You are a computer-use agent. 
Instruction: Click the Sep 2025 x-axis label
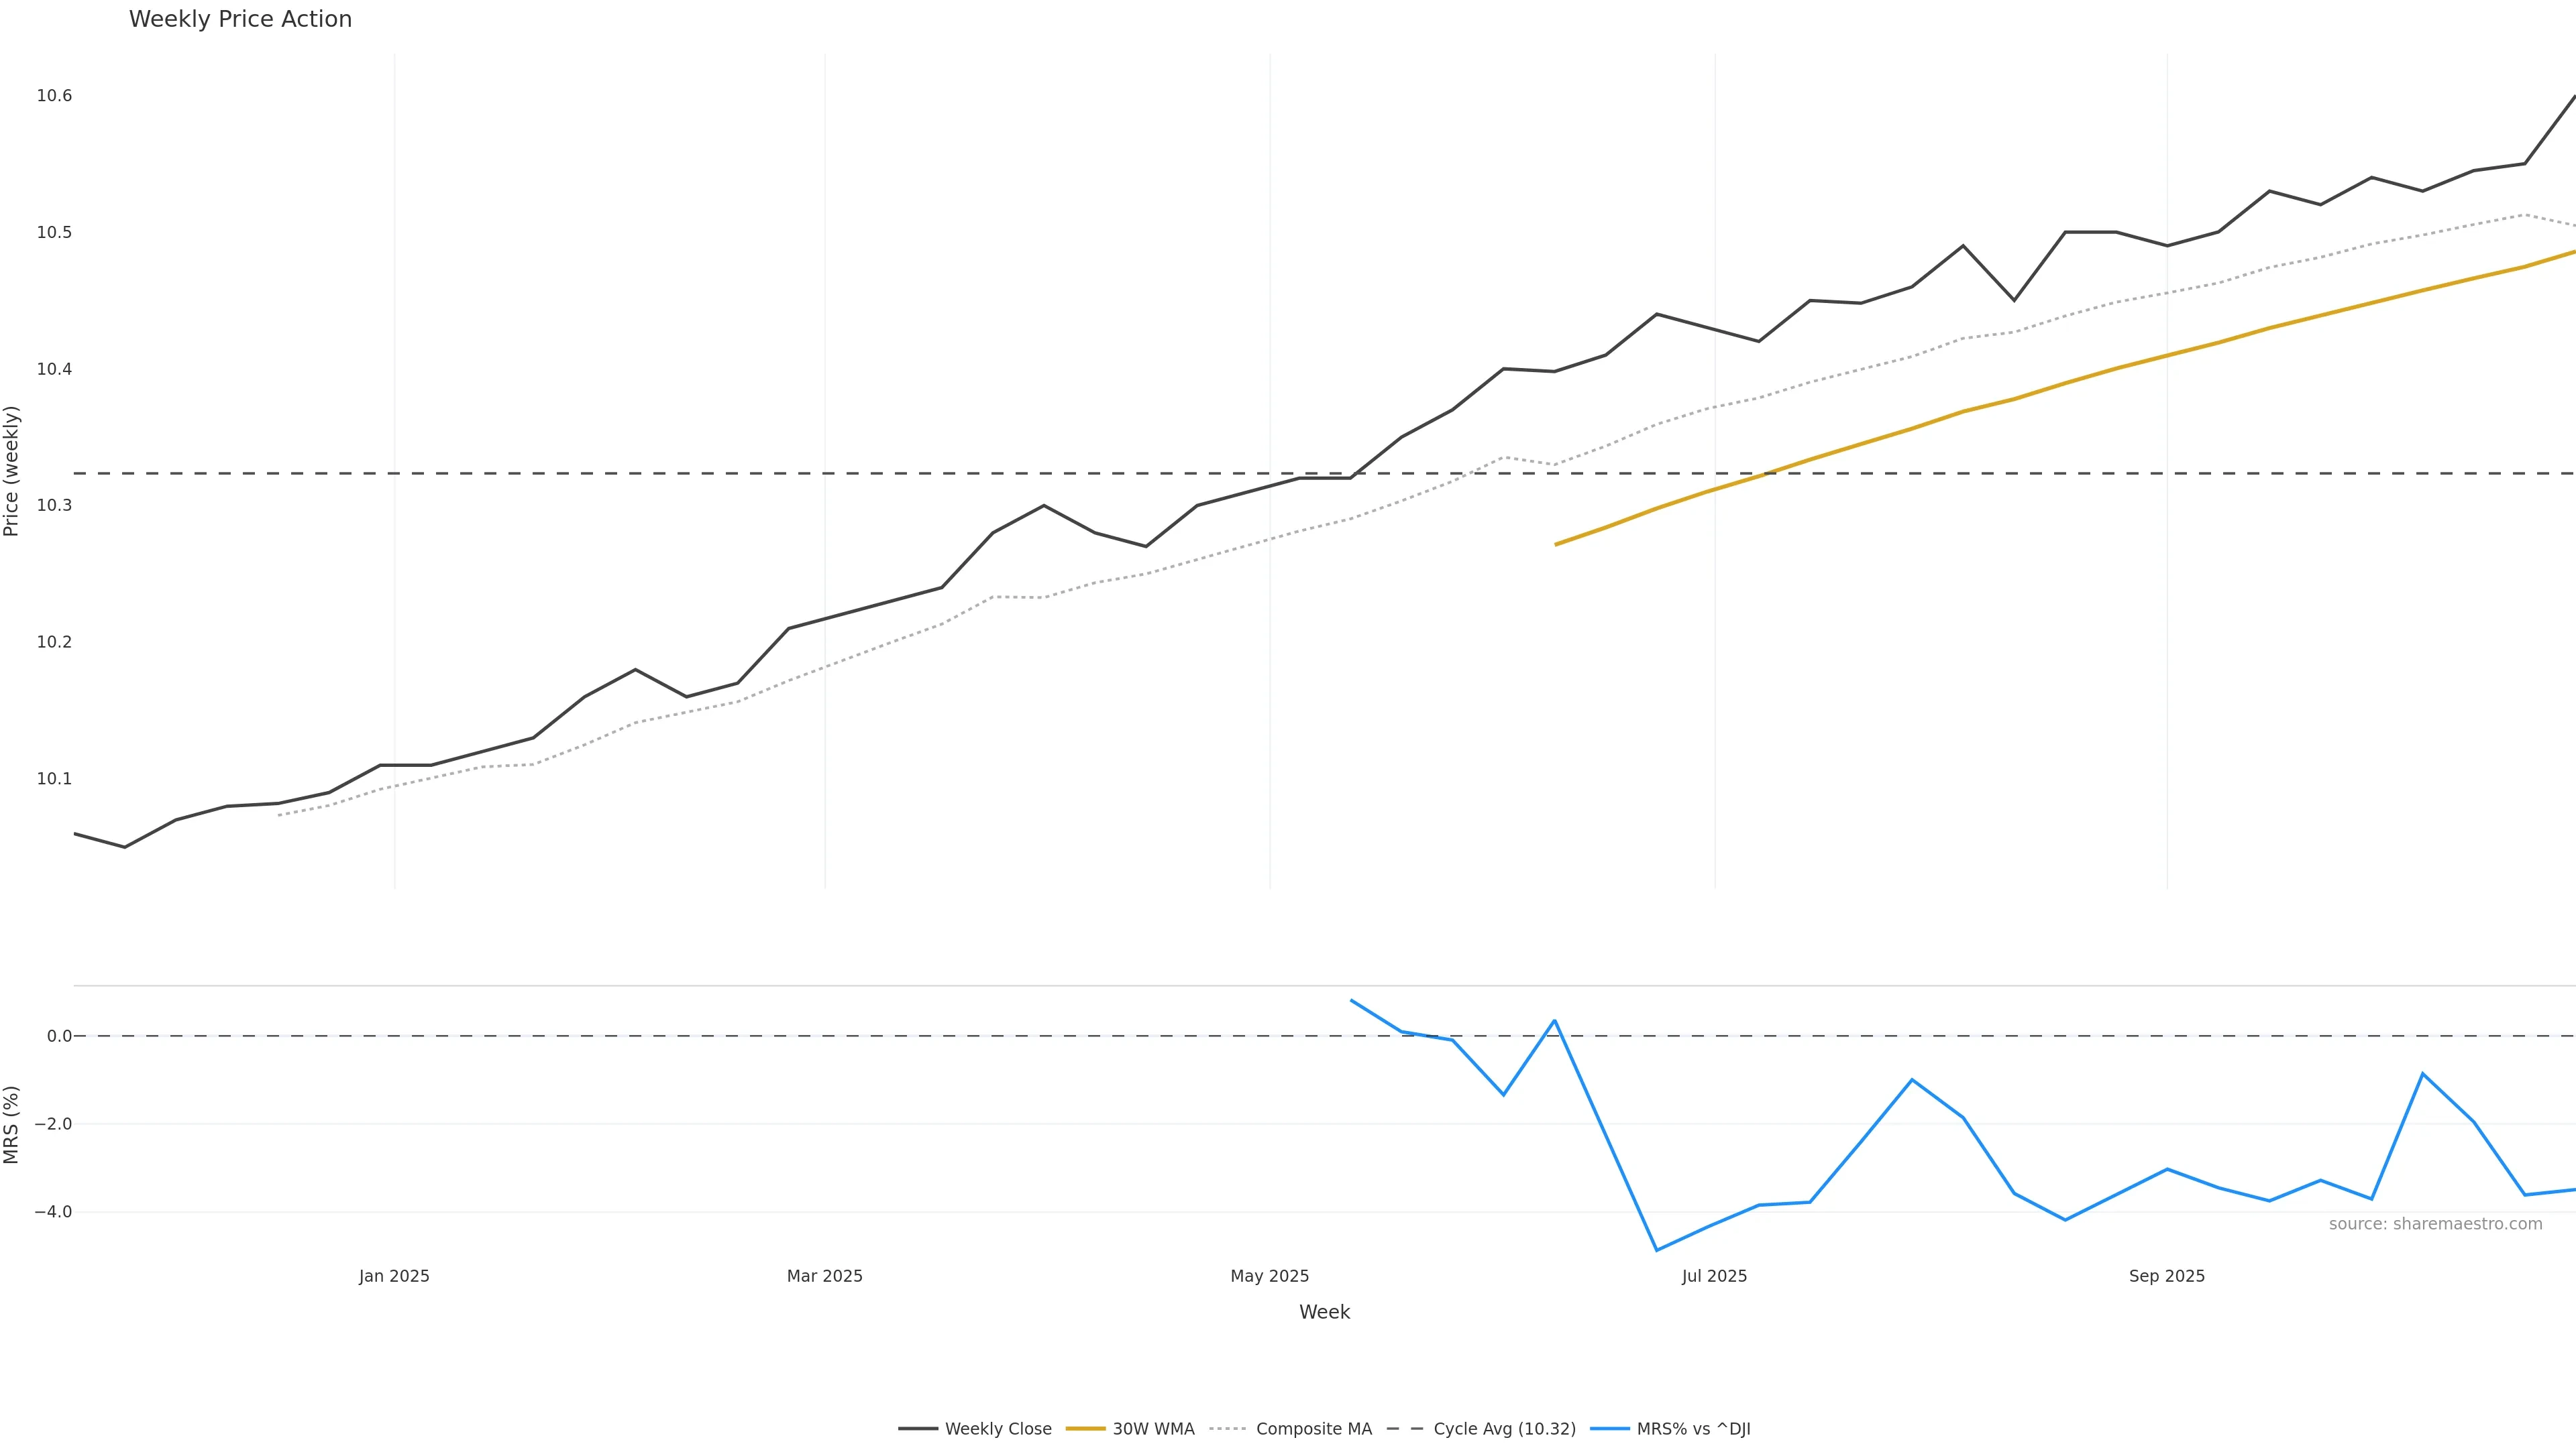pyautogui.click(x=2166, y=1276)
